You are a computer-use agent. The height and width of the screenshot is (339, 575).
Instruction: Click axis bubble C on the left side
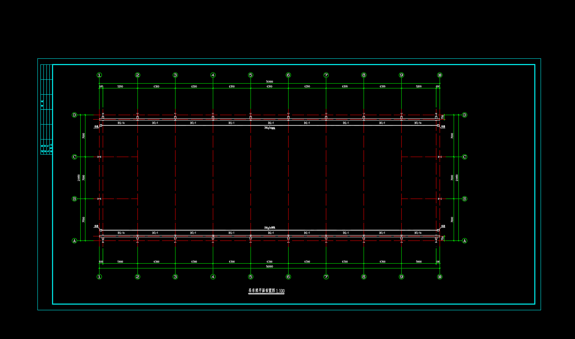coord(74,157)
